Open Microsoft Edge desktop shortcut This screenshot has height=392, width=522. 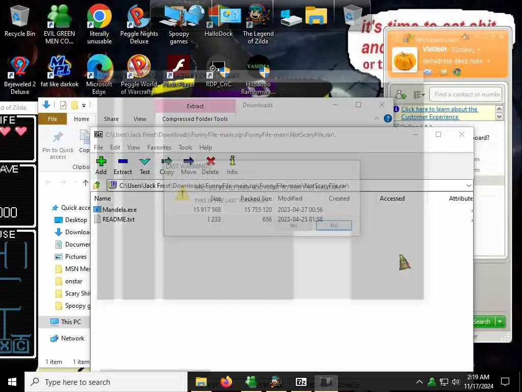click(x=99, y=75)
